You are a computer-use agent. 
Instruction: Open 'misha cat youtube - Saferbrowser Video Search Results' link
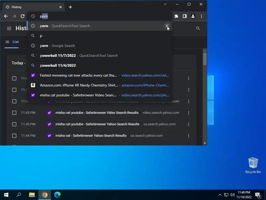tap(97, 113)
